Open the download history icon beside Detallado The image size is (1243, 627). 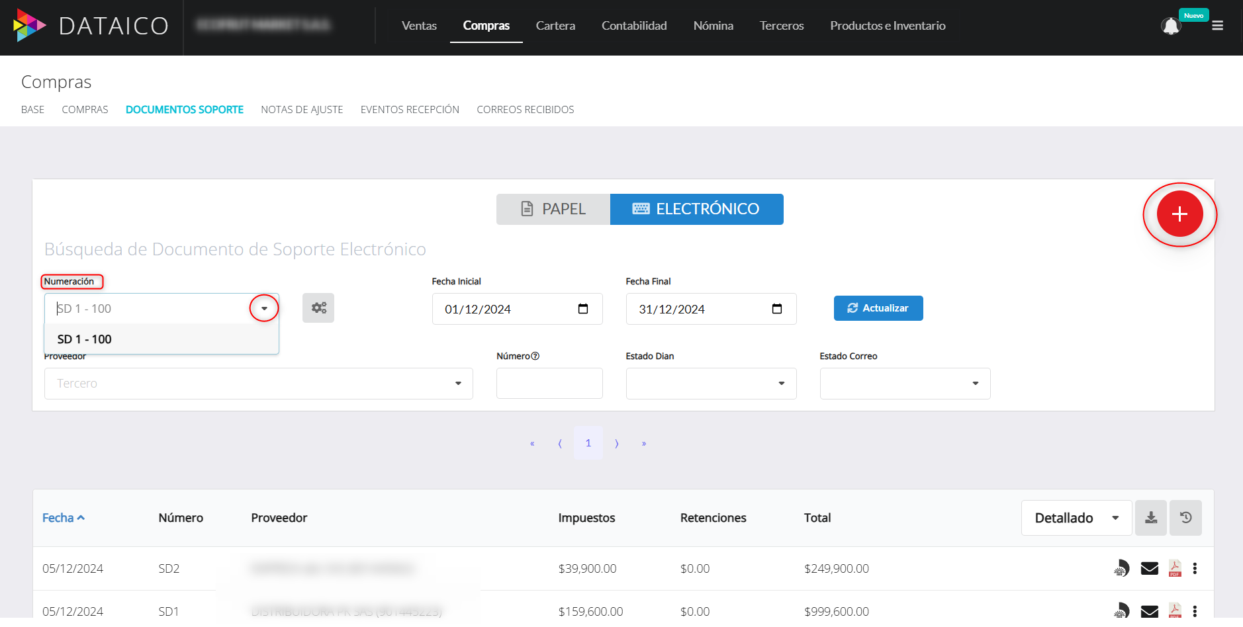1185,518
